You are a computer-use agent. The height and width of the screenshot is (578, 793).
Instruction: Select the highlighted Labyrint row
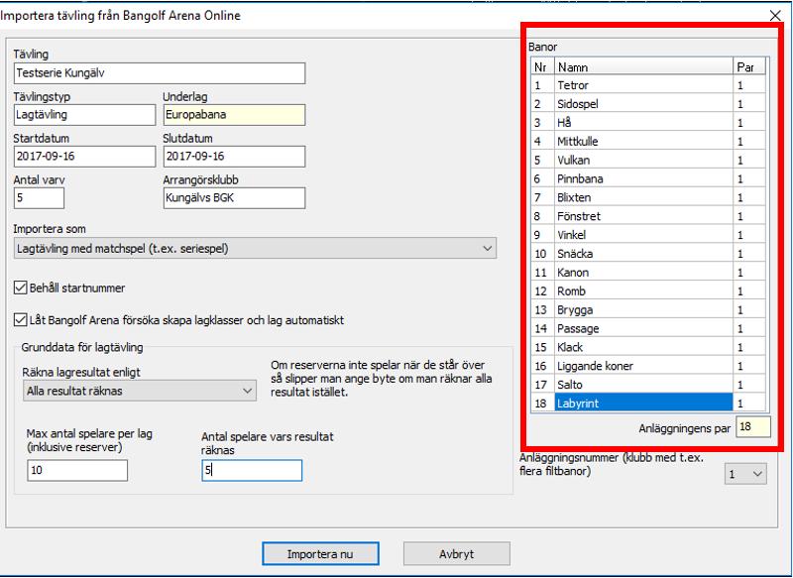tap(648, 404)
